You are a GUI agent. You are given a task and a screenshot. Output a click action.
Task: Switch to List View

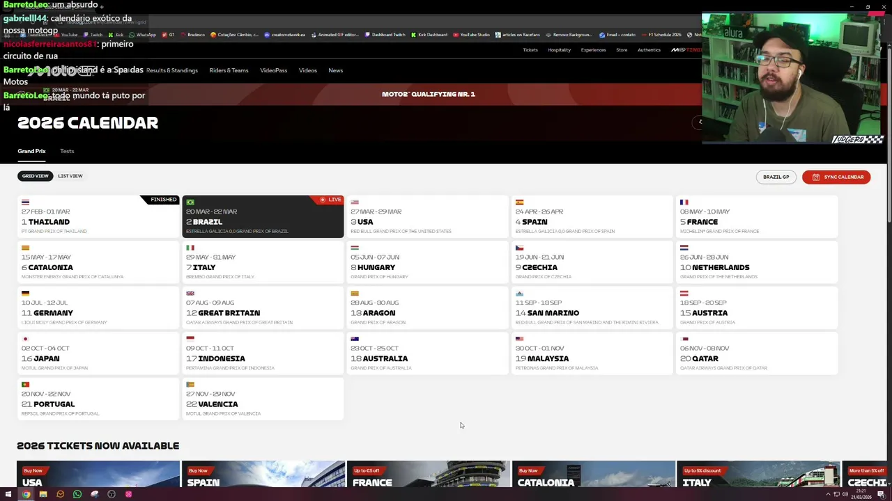(70, 176)
